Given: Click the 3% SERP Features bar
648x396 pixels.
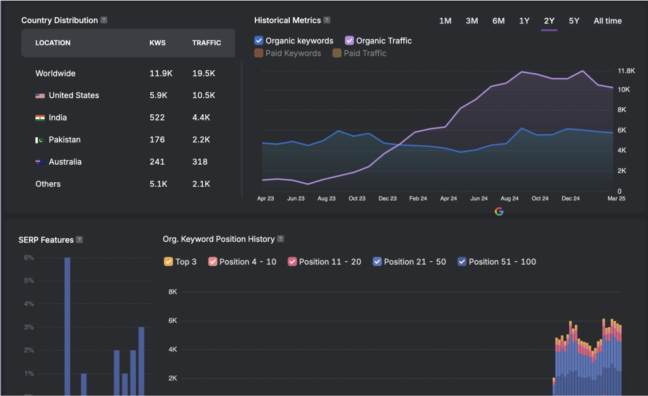Looking at the screenshot, I should (x=141, y=361).
